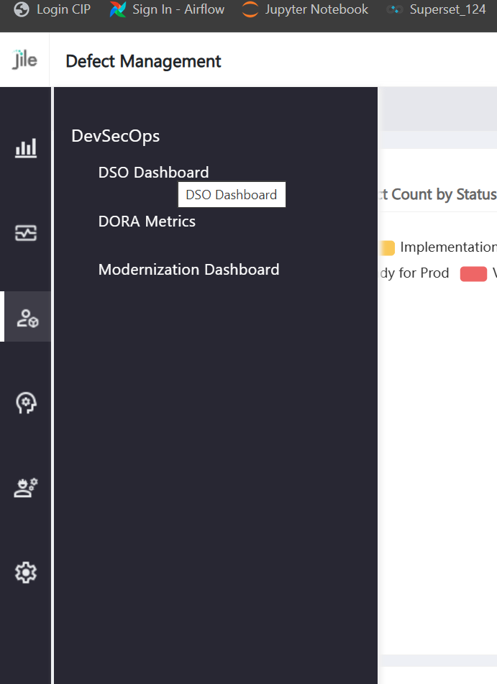Open DORA Metrics menu item

147,222
